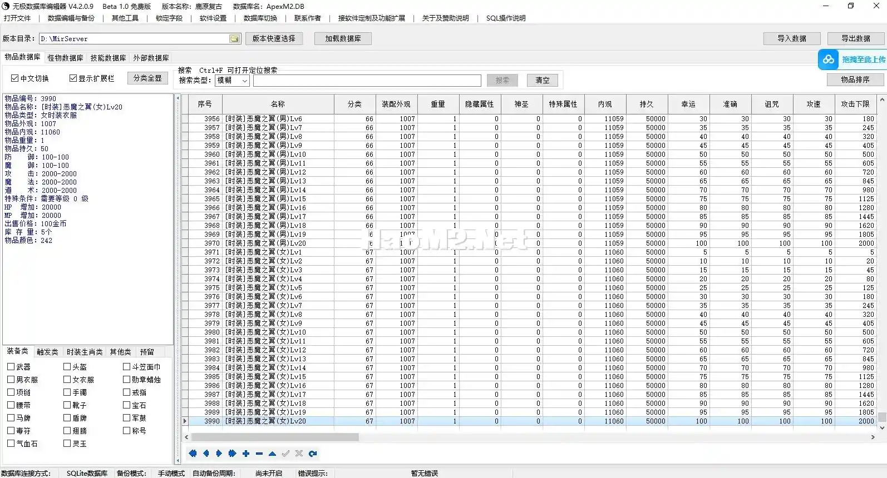Screen dimensions: 887x478
Task: Open 打开文件 menu
Action: tap(17, 18)
